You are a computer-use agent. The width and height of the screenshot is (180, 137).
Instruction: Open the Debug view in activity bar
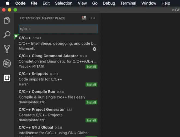pos(7,63)
